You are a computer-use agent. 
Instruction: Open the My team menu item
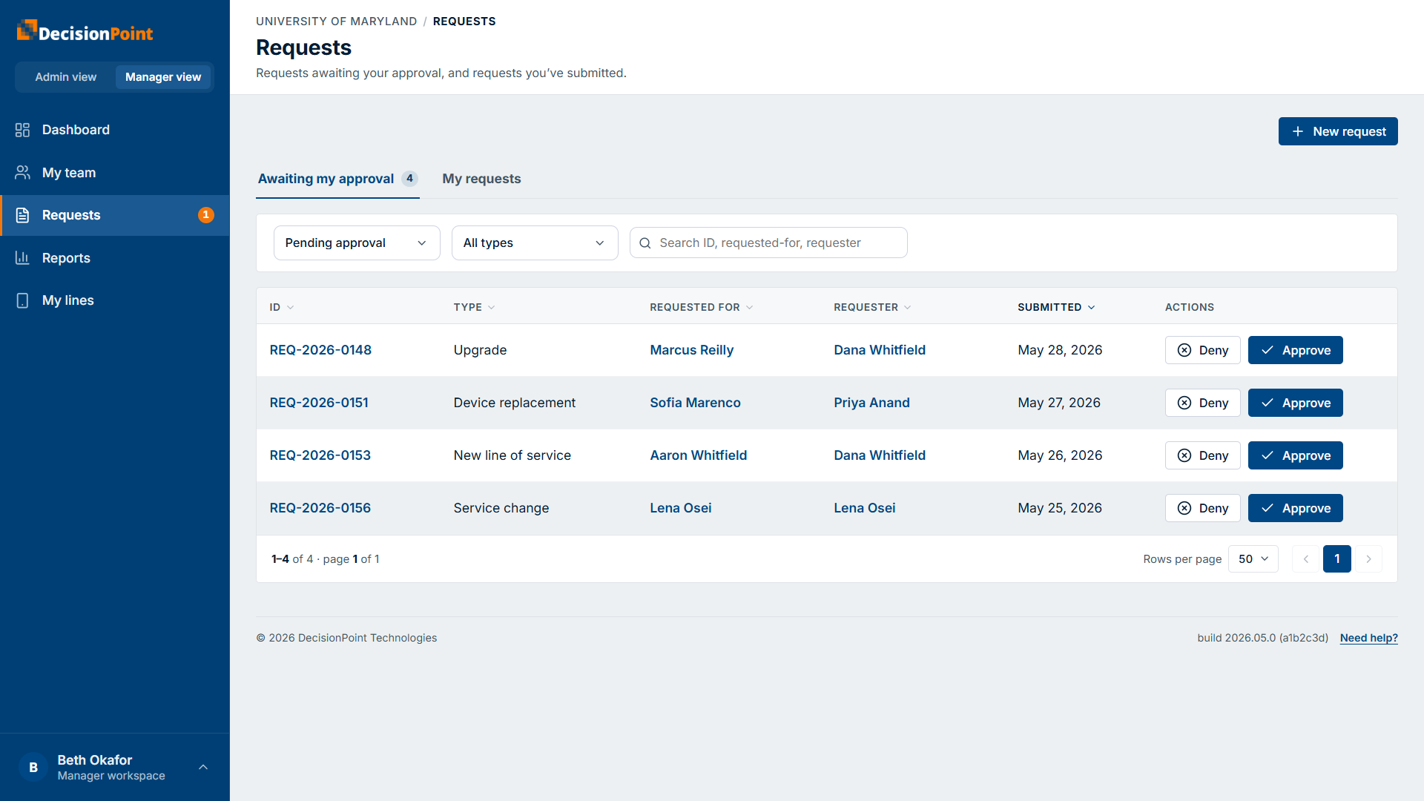(115, 173)
